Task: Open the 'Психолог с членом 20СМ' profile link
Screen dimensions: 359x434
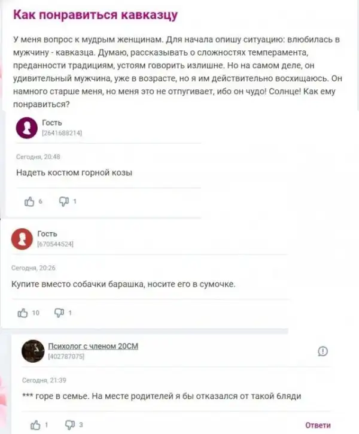Action: tap(93, 346)
